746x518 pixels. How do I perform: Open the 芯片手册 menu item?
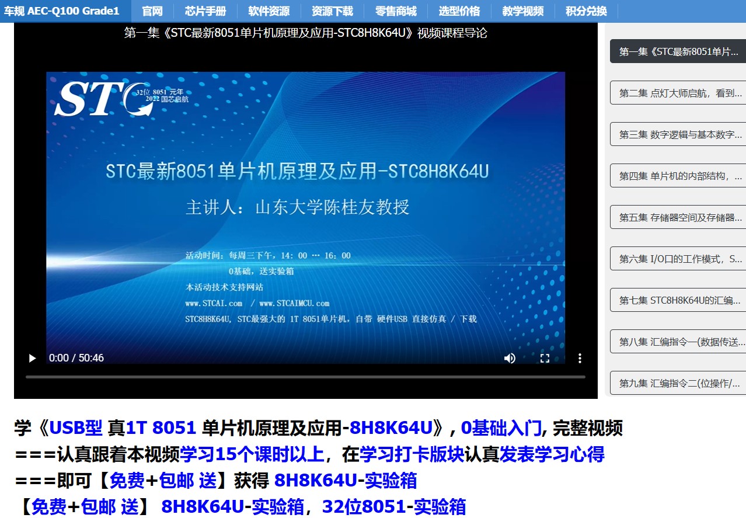[x=205, y=11]
